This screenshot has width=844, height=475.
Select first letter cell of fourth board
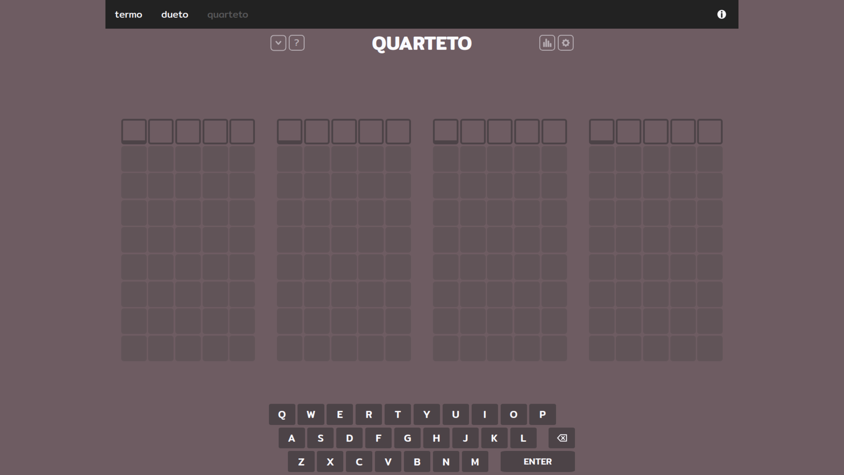(602, 131)
